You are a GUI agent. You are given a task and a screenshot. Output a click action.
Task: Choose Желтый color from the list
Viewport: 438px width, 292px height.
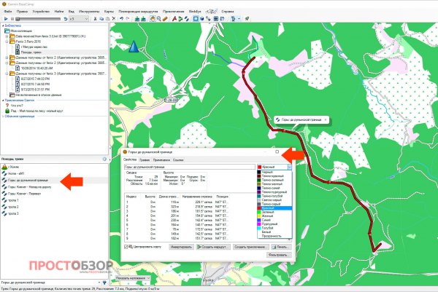[274, 216]
